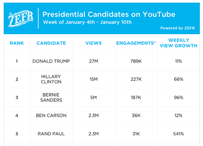Click the 187K engagements value
The height and width of the screenshot is (146, 203).
point(136,98)
